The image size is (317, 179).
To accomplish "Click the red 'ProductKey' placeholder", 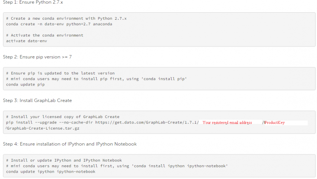I will click(x=274, y=122).
